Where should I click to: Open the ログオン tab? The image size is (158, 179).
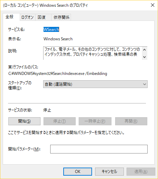click(x=27, y=17)
